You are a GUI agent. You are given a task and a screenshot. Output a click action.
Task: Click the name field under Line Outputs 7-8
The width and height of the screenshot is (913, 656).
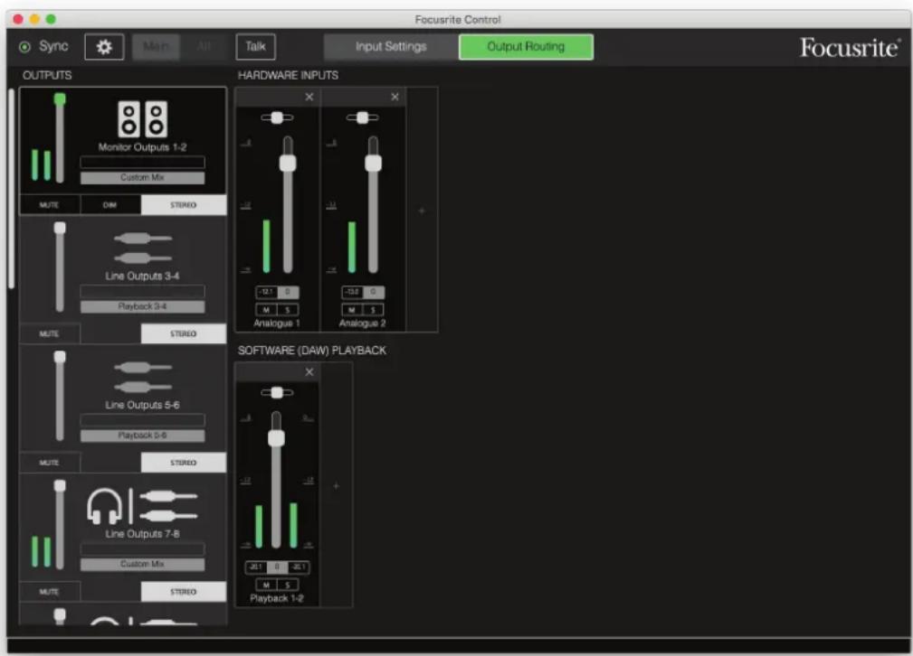click(143, 549)
